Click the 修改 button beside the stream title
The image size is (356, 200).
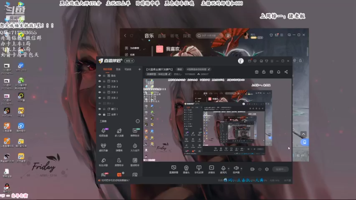click(180, 69)
